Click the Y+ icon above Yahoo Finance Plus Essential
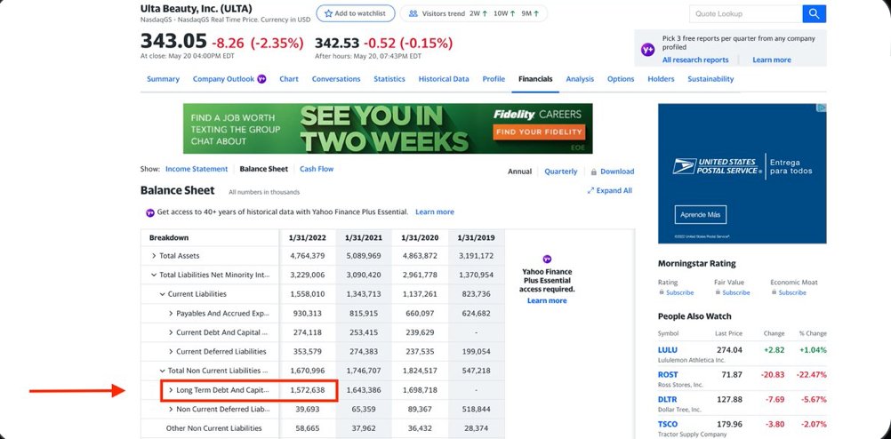 [x=547, y=259]
